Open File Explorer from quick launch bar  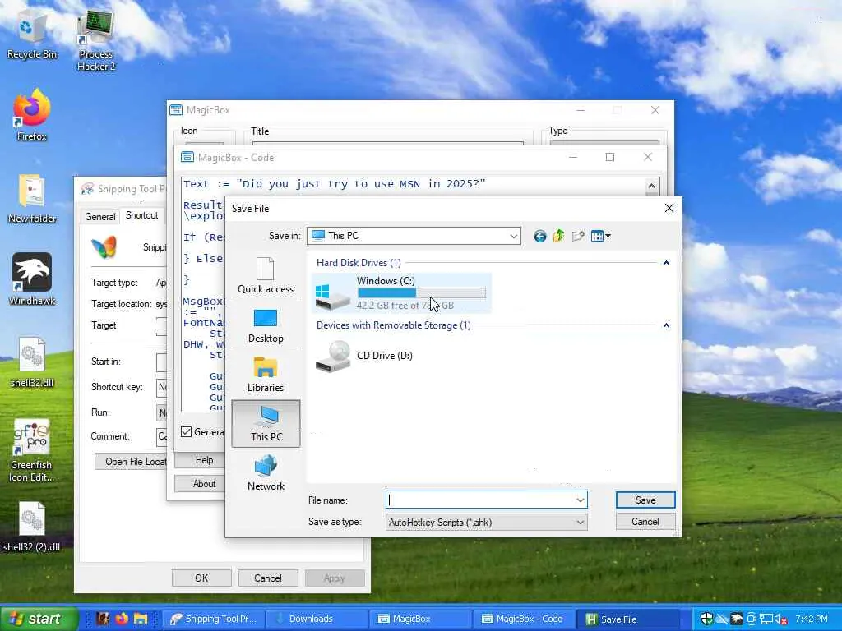coord(141,619)
